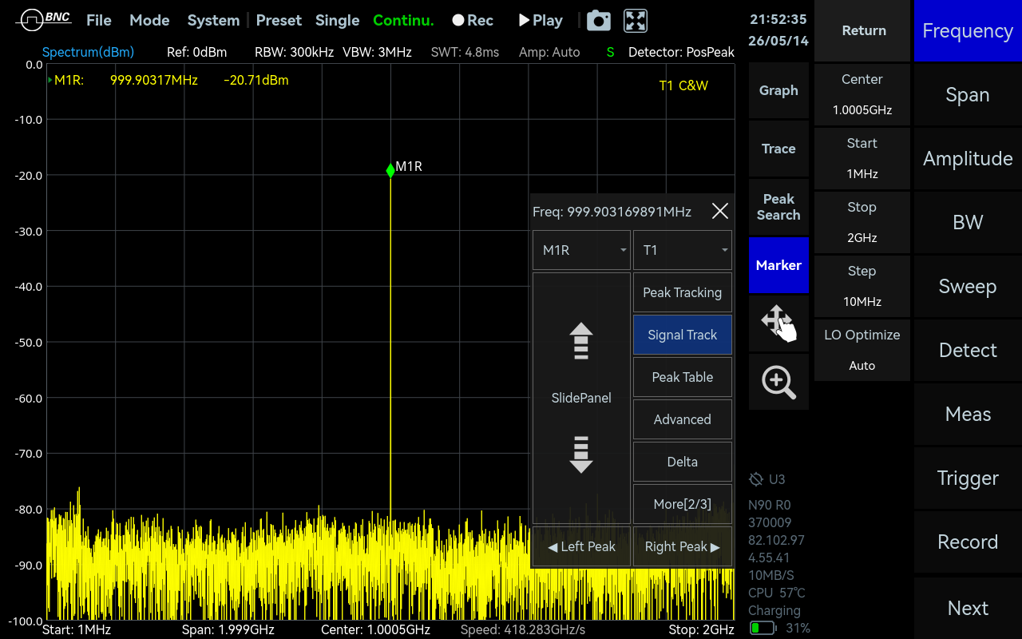Open the M1R marker dropdown
This screenshot has width=1022, height=639.
581,250
